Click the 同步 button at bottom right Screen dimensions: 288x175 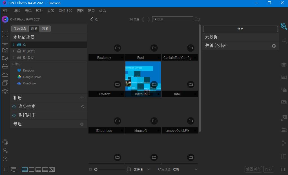coord(268,169)
